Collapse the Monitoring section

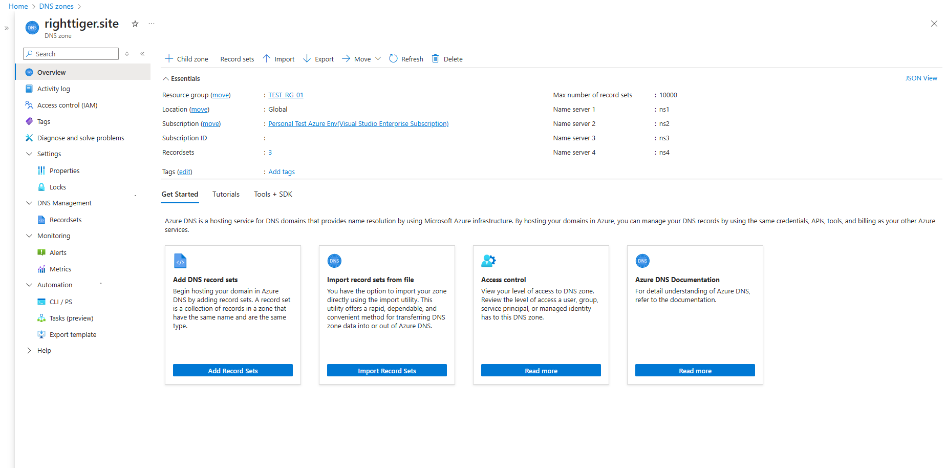[x=29, y=236]
